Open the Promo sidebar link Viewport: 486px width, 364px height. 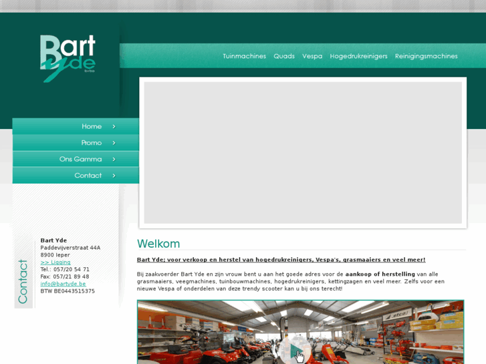[76, 142]
